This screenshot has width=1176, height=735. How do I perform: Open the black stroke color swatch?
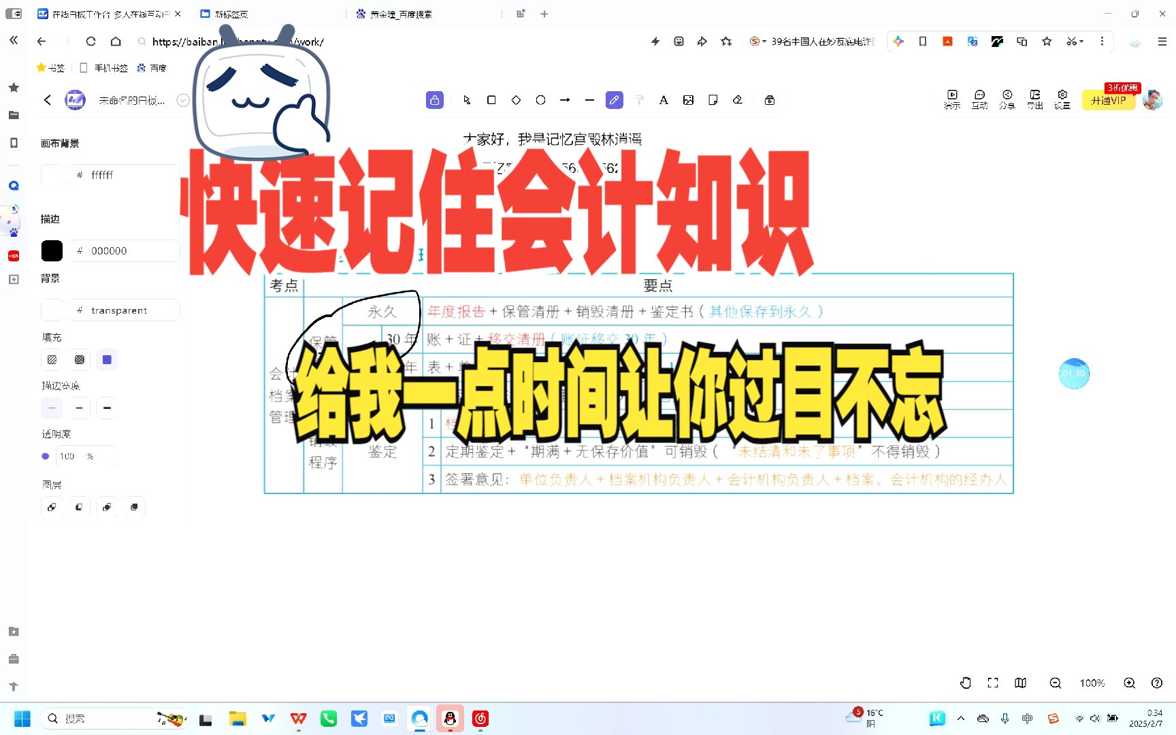52,250
